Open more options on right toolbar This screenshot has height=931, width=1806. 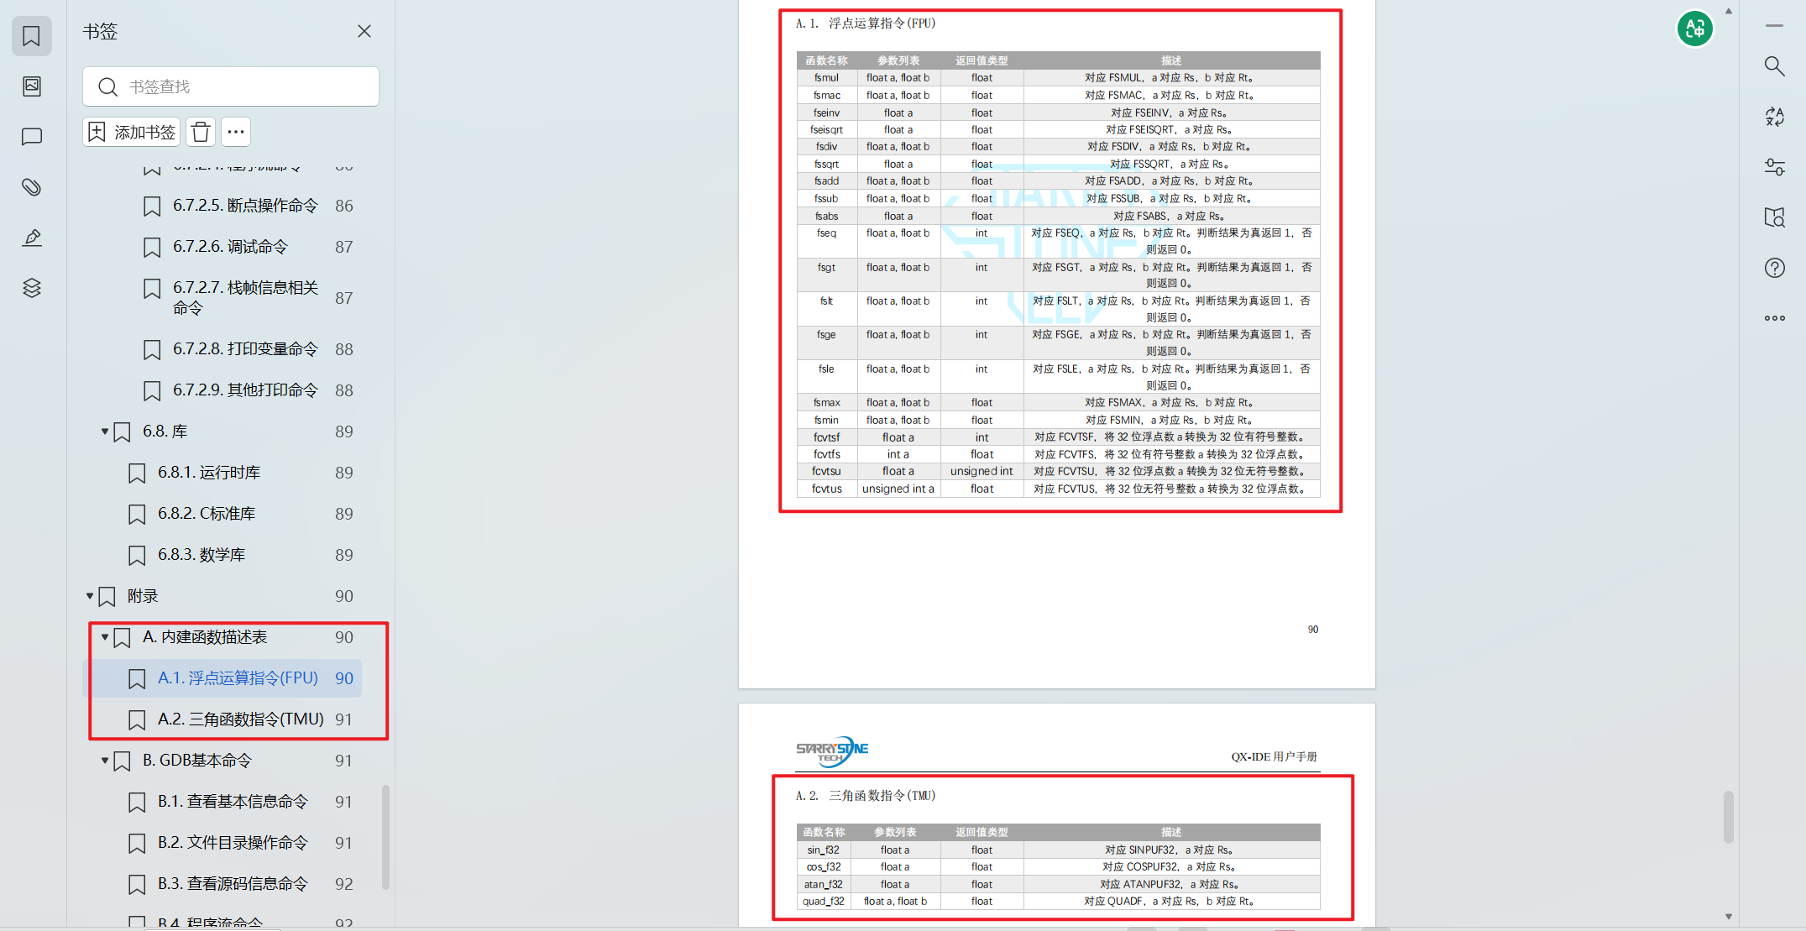(1774, 318)
